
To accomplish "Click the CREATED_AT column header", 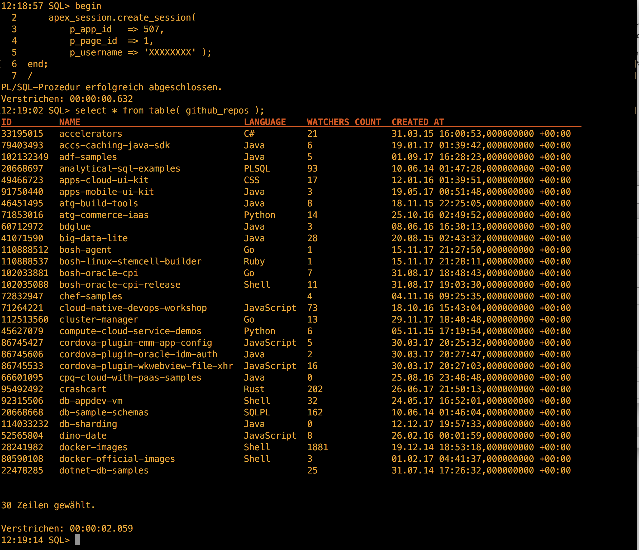I will coord(418,122).
